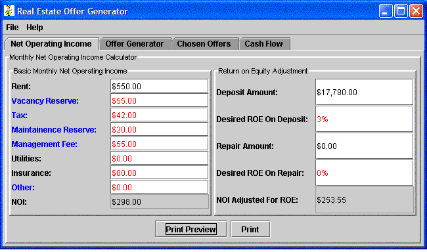427x252 pixels.
Task: Click the Management Fee amount field
Action: click(x=160, y=144)
